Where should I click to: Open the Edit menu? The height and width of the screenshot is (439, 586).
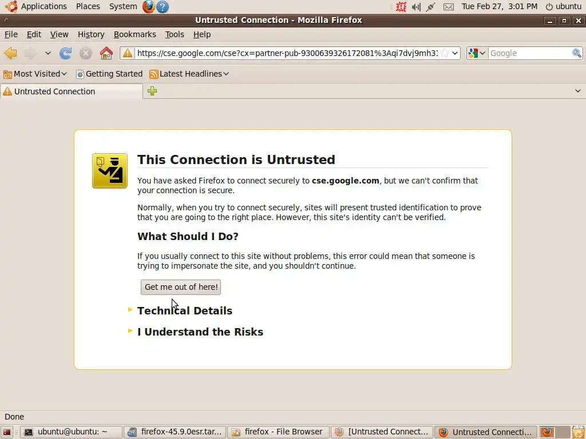[x=34, y=34]
